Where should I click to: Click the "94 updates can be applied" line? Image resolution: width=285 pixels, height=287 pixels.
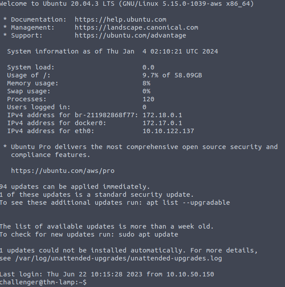[75, 187]
